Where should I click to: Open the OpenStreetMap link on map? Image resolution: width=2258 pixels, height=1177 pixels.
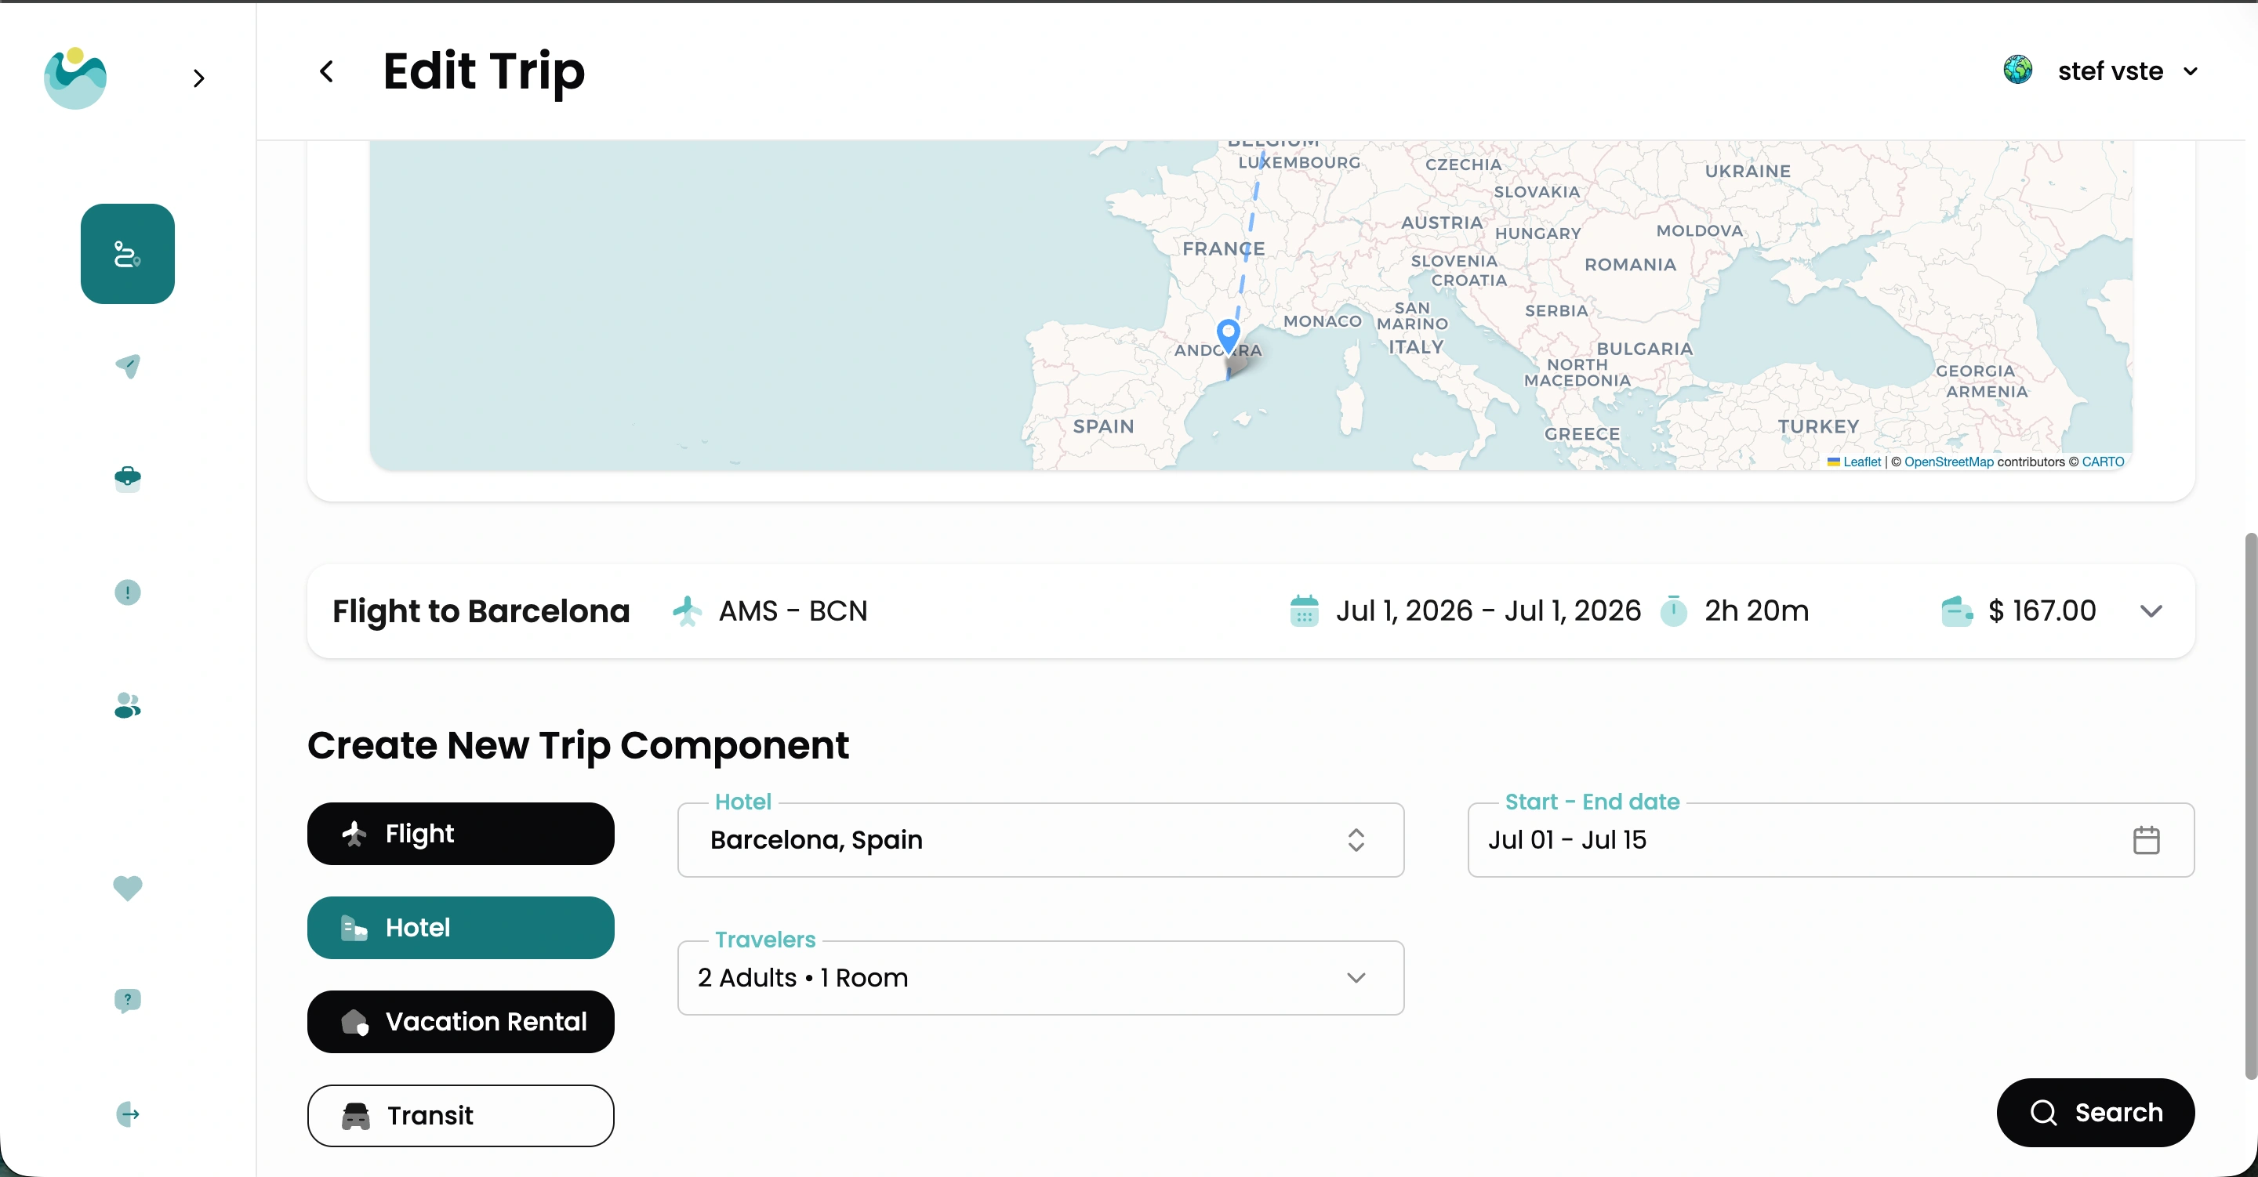pyautogui.click(x=1948, y=462)
